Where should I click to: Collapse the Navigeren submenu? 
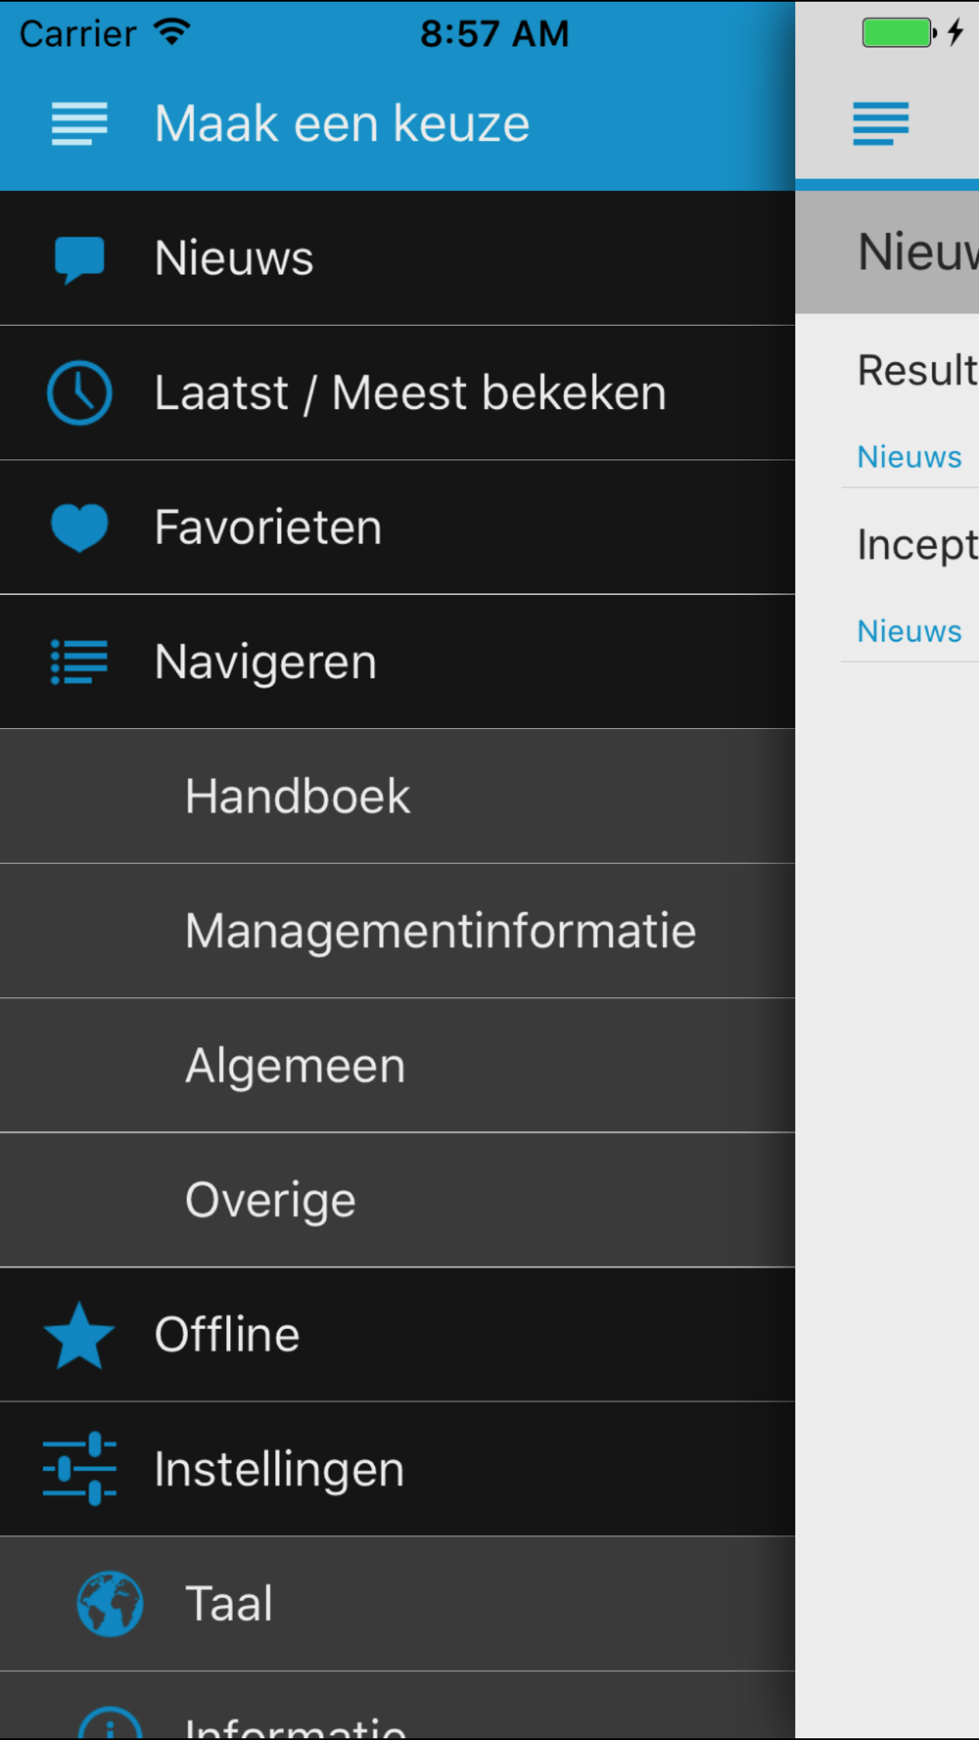[x=397, y=663]
